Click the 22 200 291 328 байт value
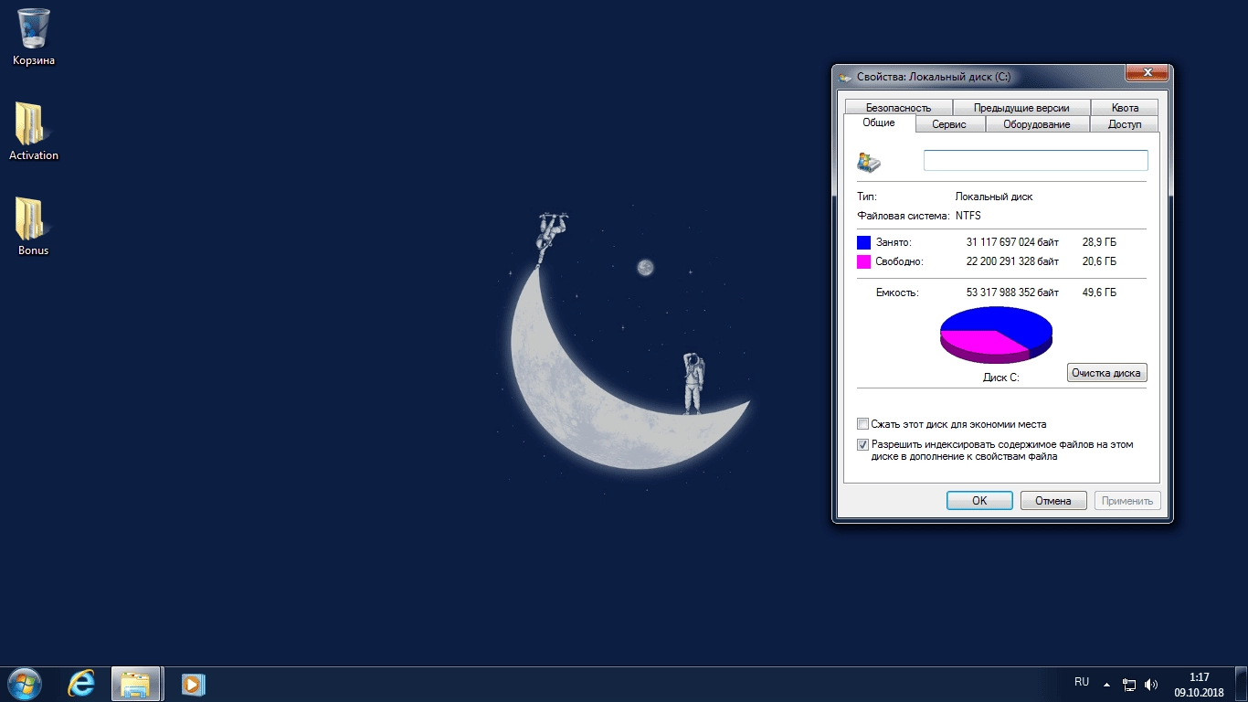The width and height of the screenshot is (1248, 702). pyautogui.click(x=1012, y=261)
